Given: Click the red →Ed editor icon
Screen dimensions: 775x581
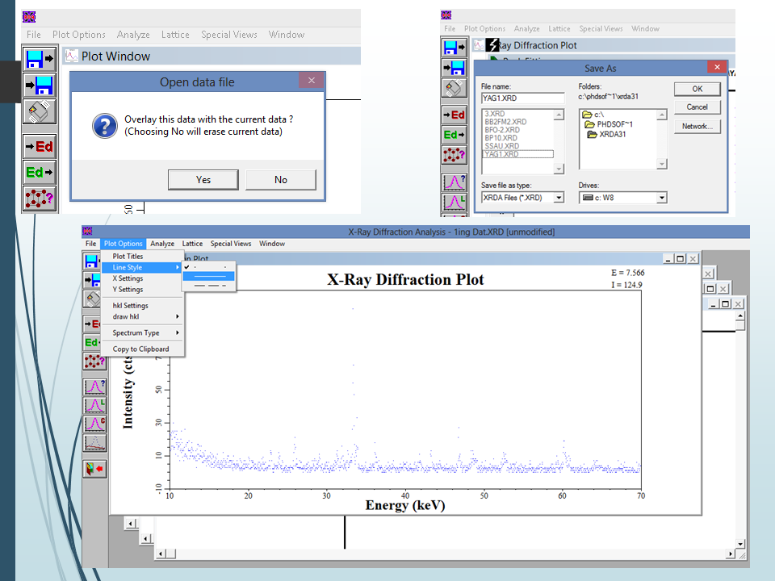Looking at the screenshot, I should [94, 323].
